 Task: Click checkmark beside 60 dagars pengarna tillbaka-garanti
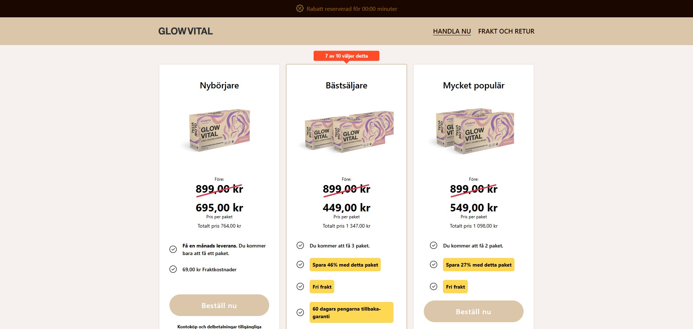[300, 312]
